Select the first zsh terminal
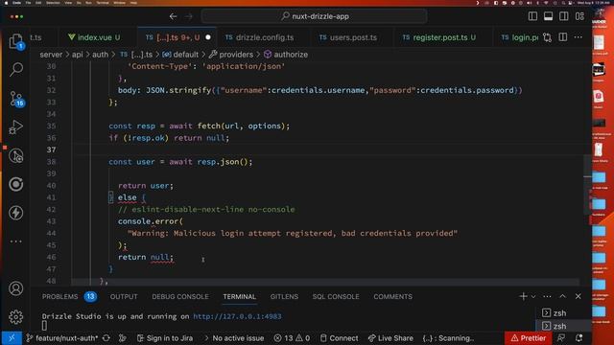Screen dimensions: 614x345 (x=563, y=313)
